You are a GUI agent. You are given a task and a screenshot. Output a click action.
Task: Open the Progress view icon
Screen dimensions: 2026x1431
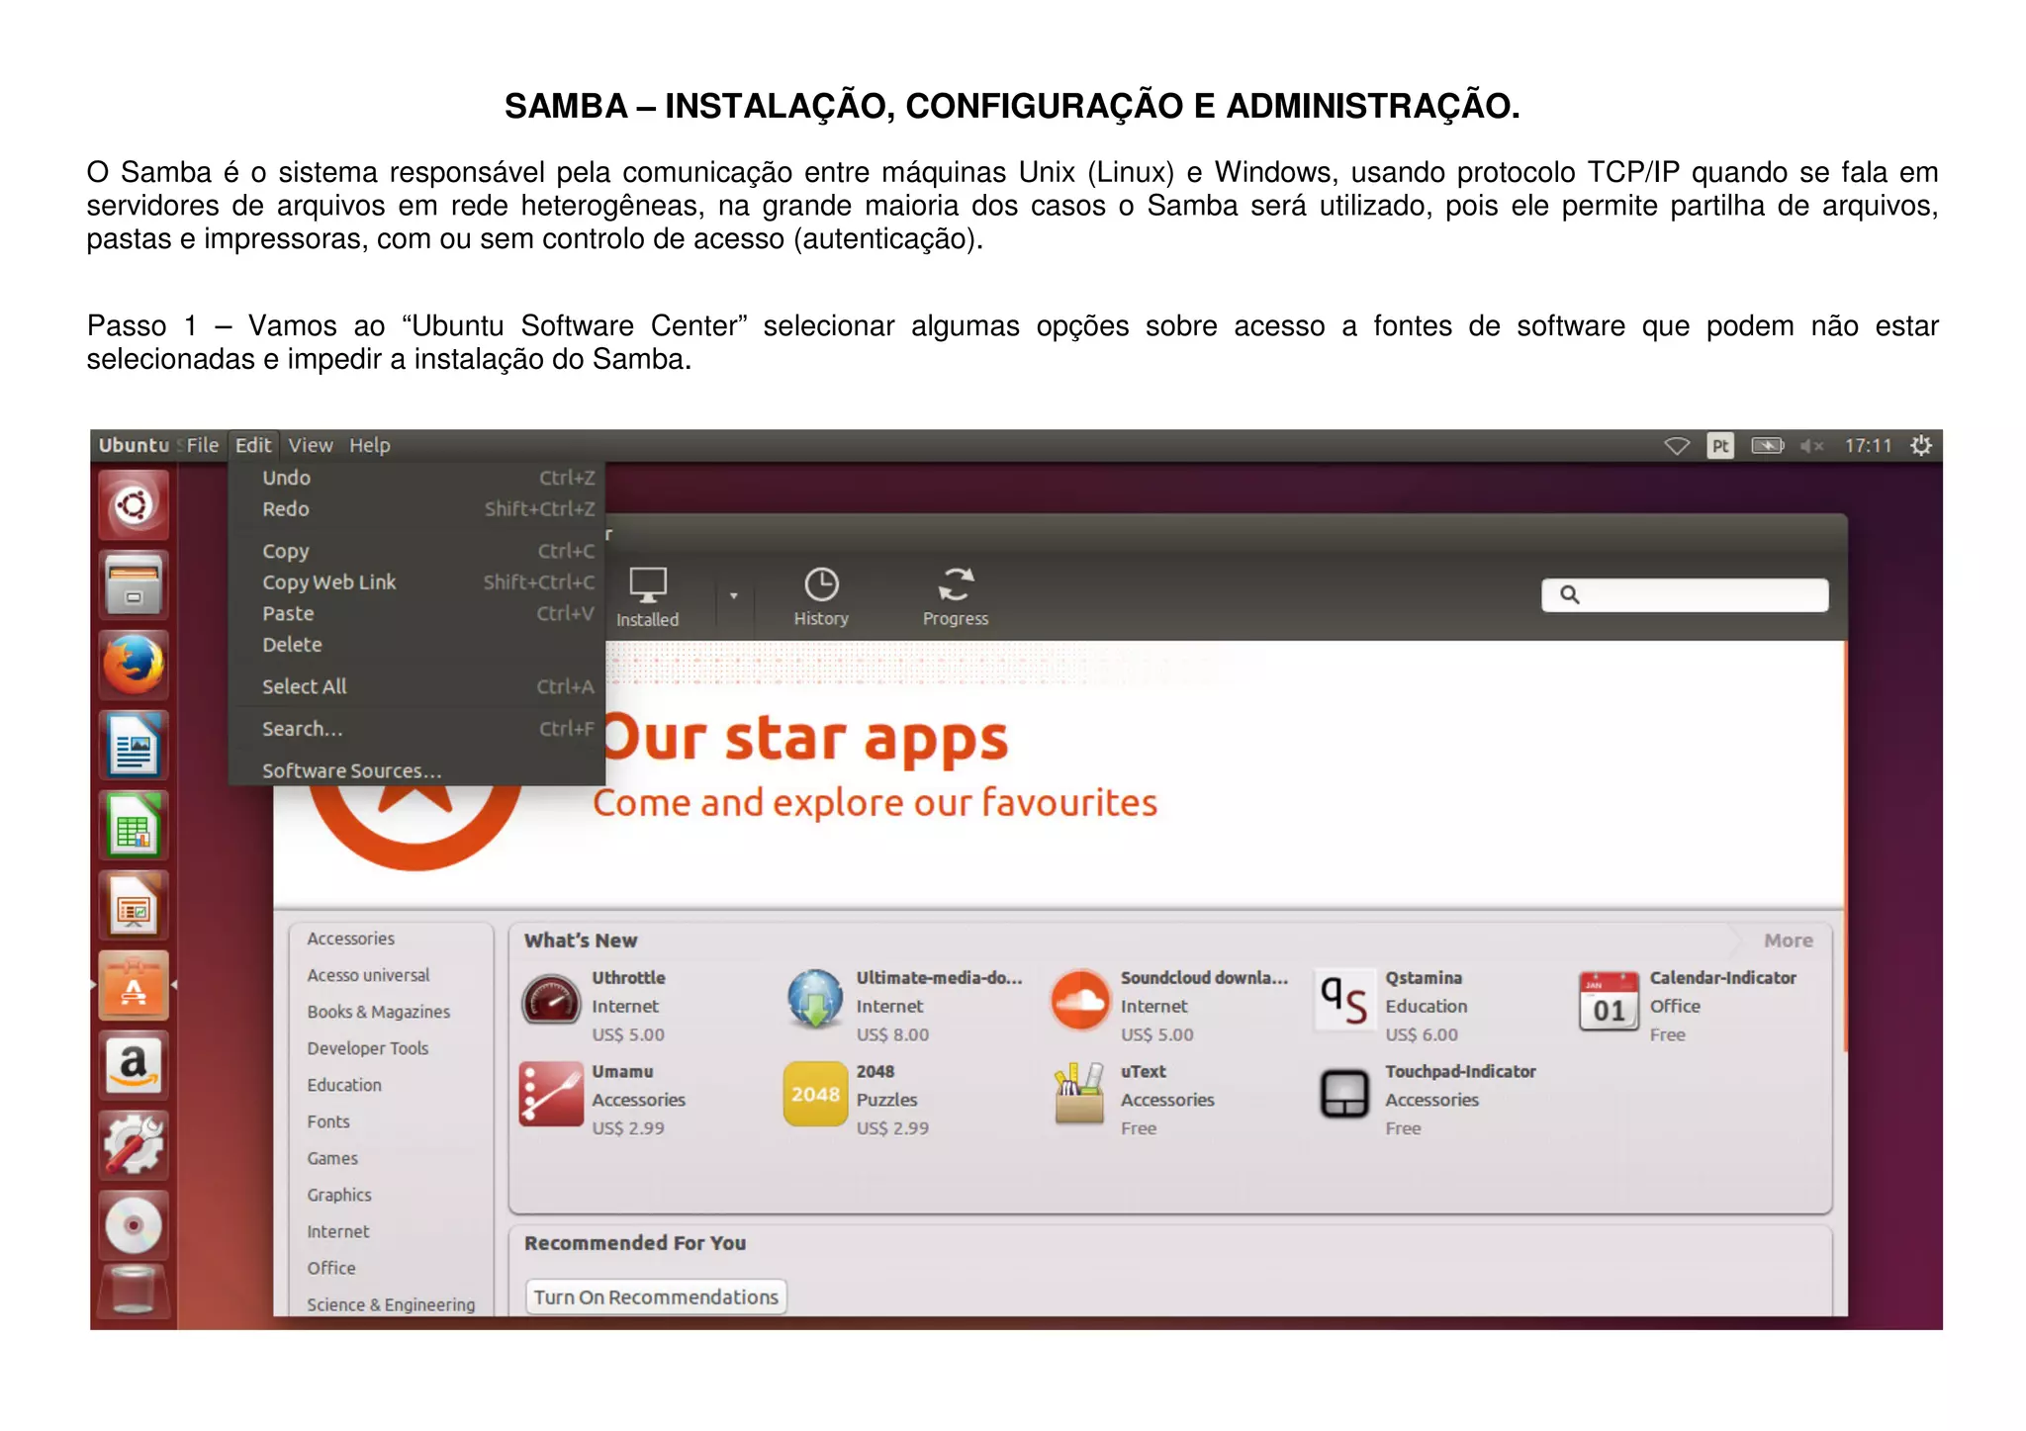pos(955,585)
